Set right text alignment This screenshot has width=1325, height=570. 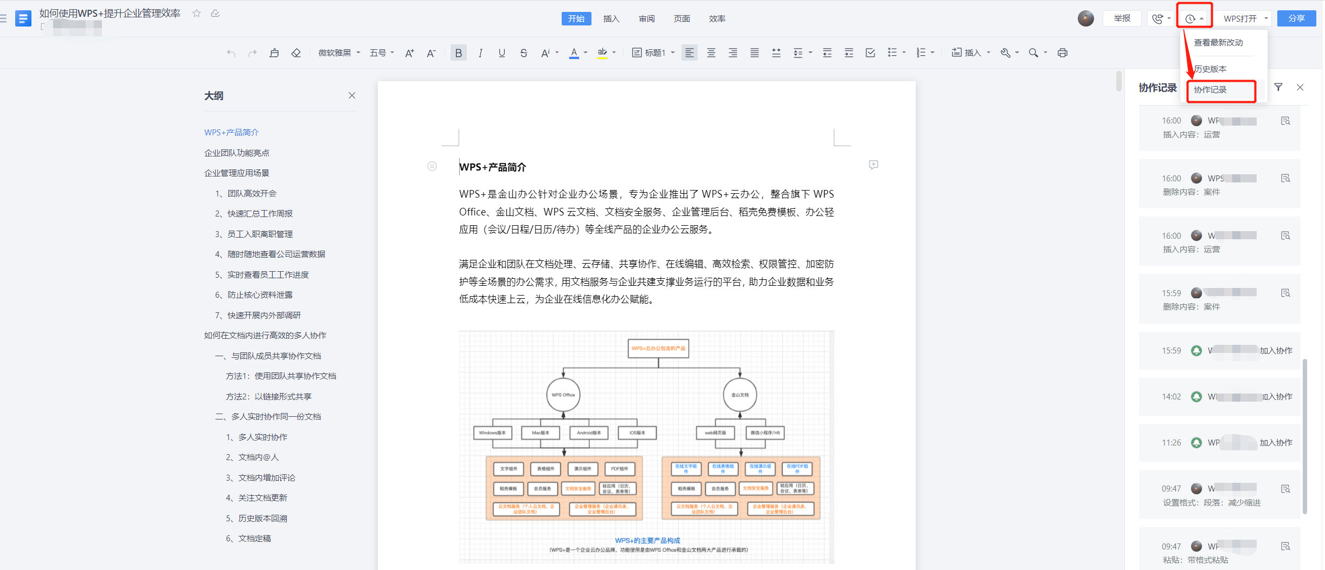733,53
